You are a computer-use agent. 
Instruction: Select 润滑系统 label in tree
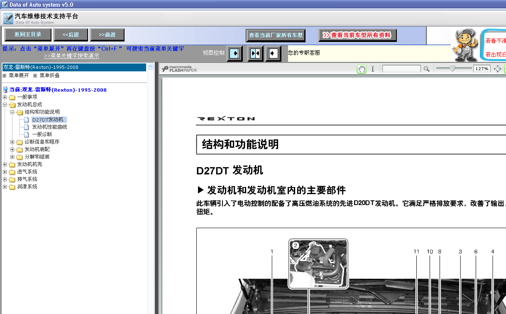pyautogui.click(x=27, y=187)
